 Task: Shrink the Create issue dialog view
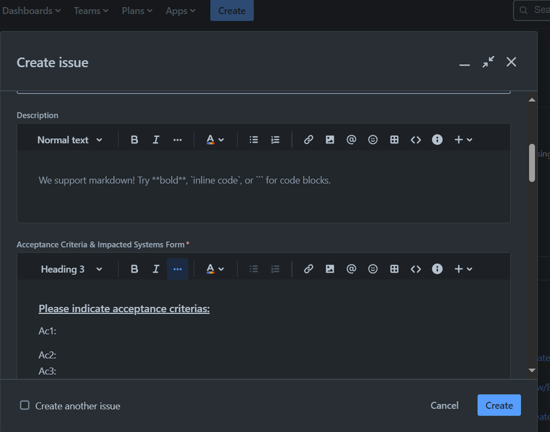(x=488, y=62)
